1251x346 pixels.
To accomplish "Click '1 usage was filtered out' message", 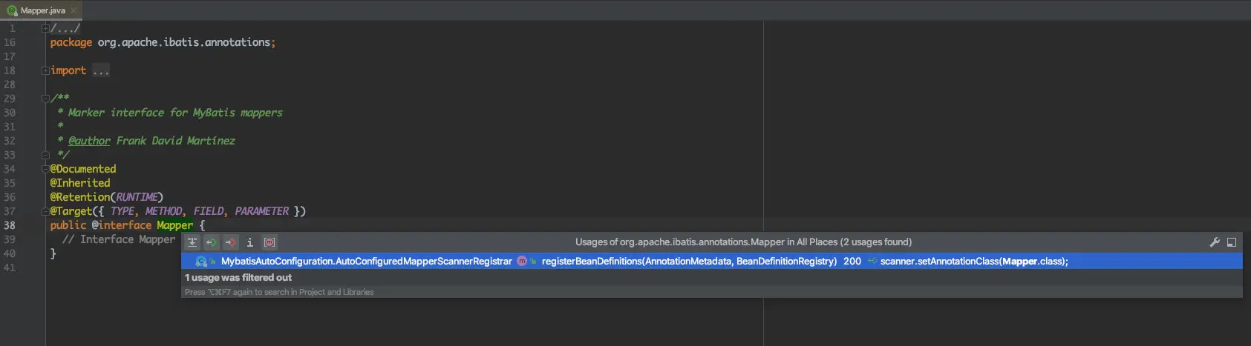I will (x=238, y=278).
